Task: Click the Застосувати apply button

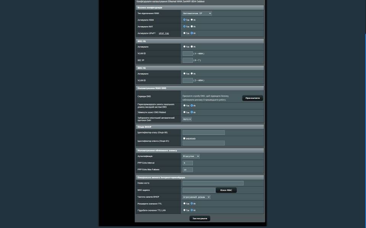Action: click(x=200, y=218)
